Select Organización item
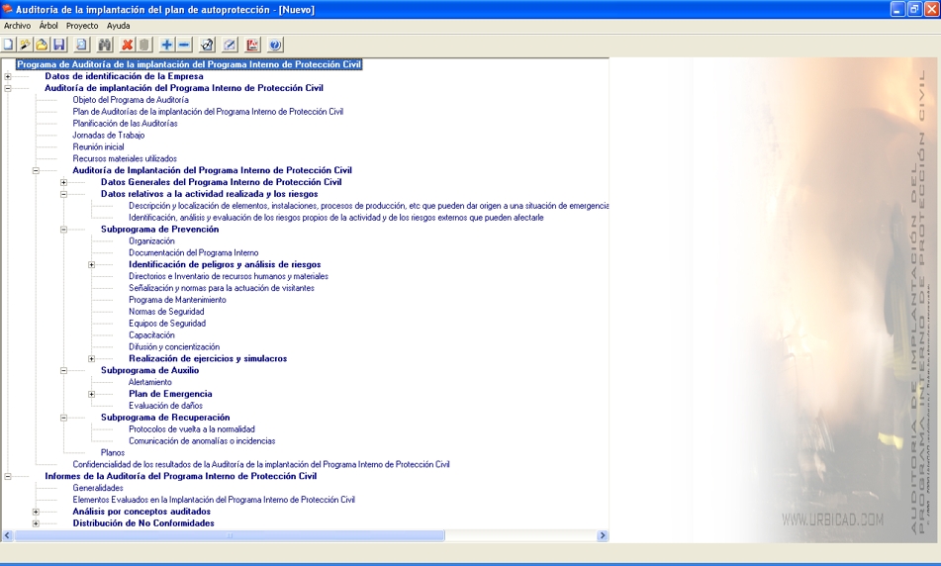Screen dimensions: 941x566 tap(151, 240)
